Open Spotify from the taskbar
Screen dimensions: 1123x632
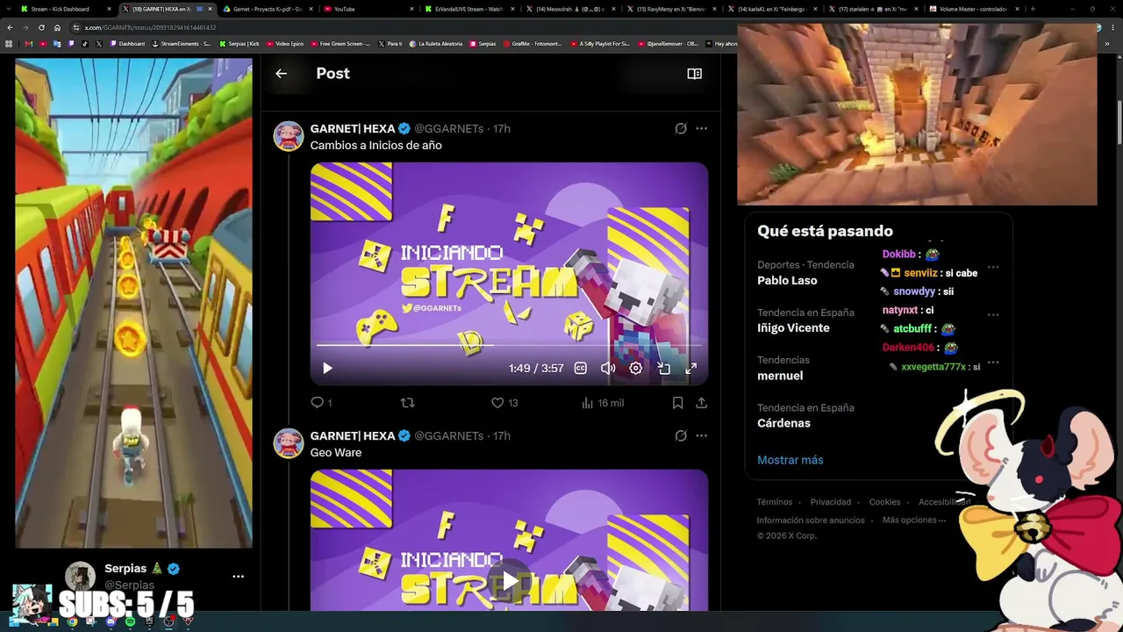130,621
